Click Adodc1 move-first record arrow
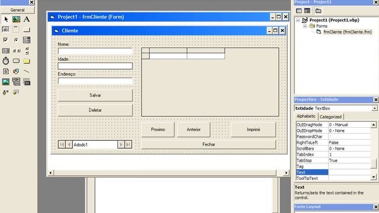 [62, 144]
